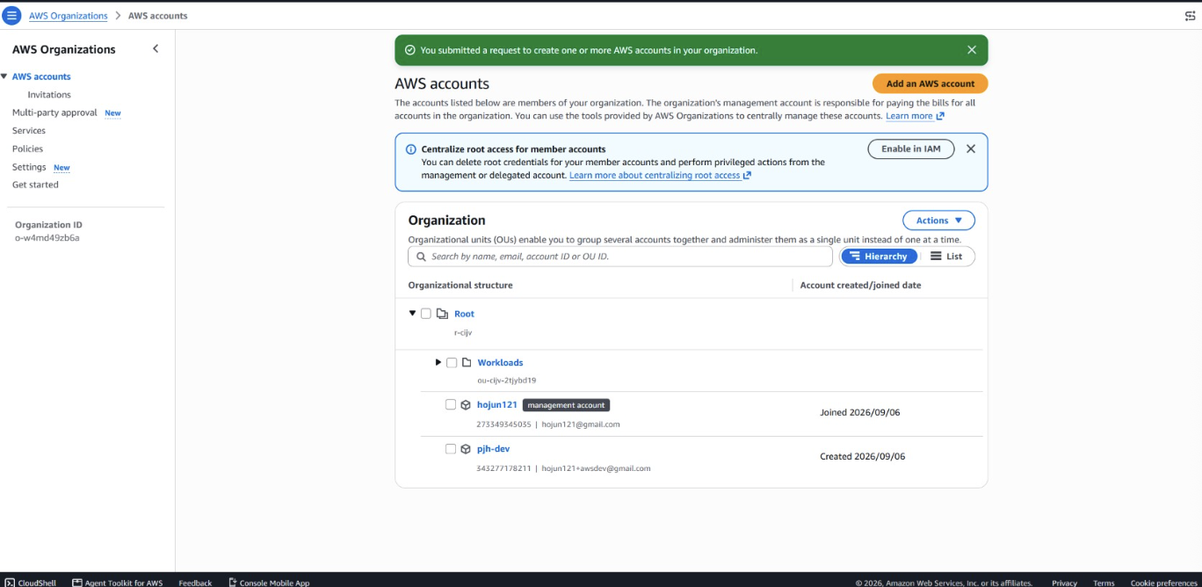Open Get started in sidebar
This screenshot has height=587, width=1202.
tap(35, 185)
